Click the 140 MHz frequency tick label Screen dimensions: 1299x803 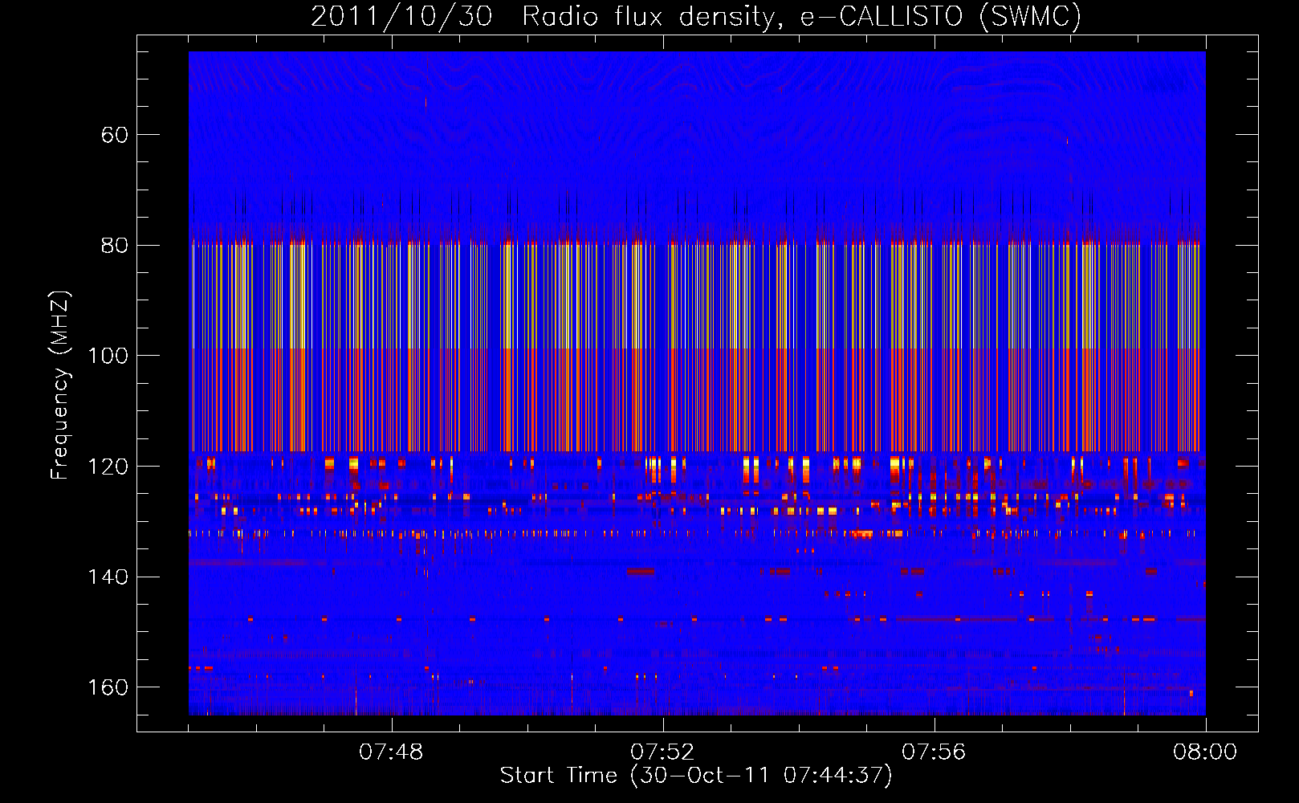(x=108, y=577)
